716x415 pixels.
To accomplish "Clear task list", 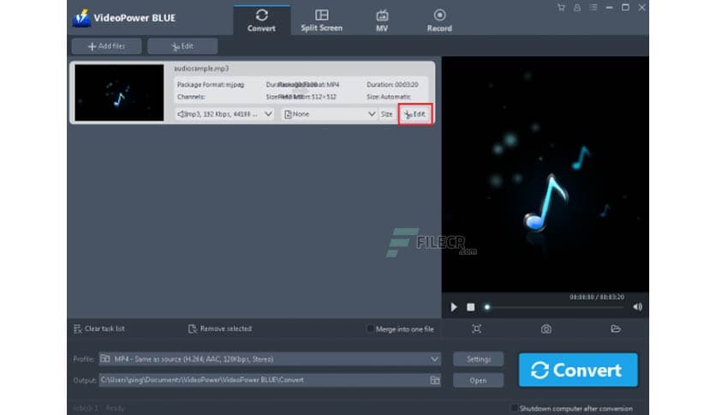I will point(99,328).
